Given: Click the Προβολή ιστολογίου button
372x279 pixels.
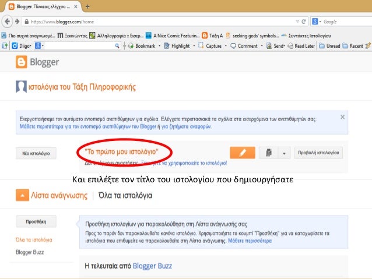Looking at the screenshot, I should [x=318, y=153].
